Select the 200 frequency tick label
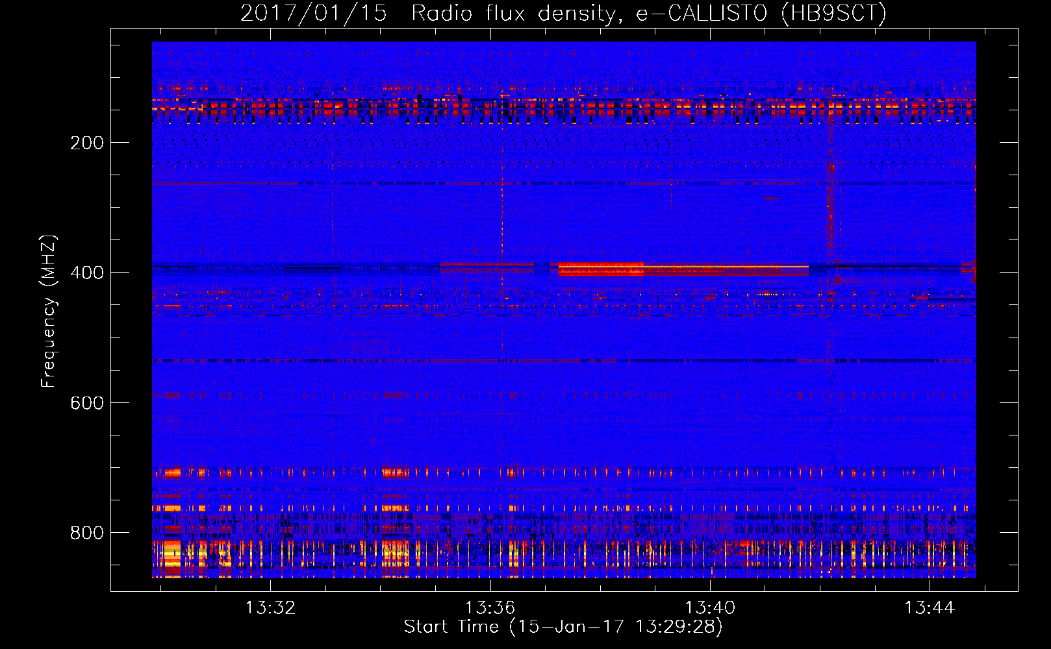 coord(87,143)
